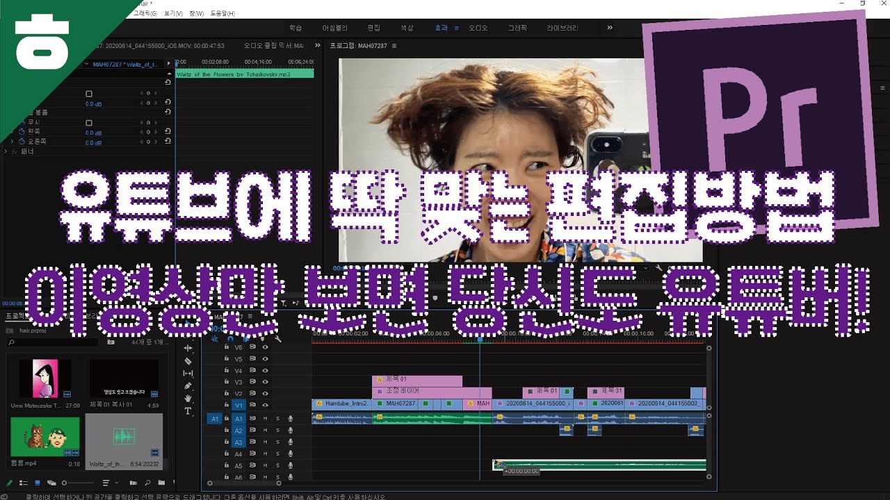The width and height of the screenshot is (890, 500).
Task: Add marker using timeline marker icon
Action: (262, 339)
